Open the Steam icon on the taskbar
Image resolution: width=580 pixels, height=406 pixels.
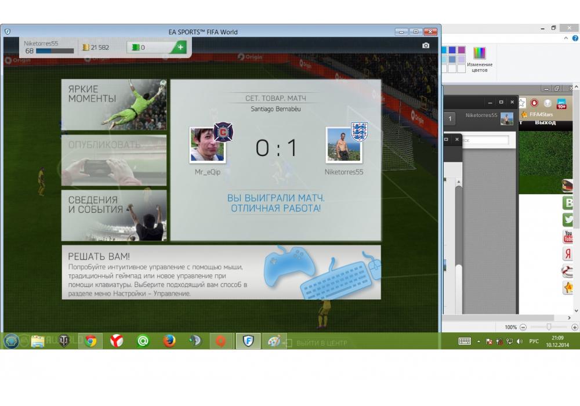195,340
